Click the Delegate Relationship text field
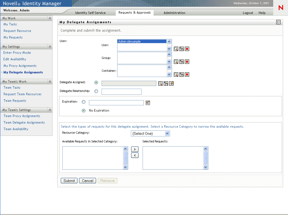The width and height of the screenshot is (288, 215). click(x=122, y=92)
